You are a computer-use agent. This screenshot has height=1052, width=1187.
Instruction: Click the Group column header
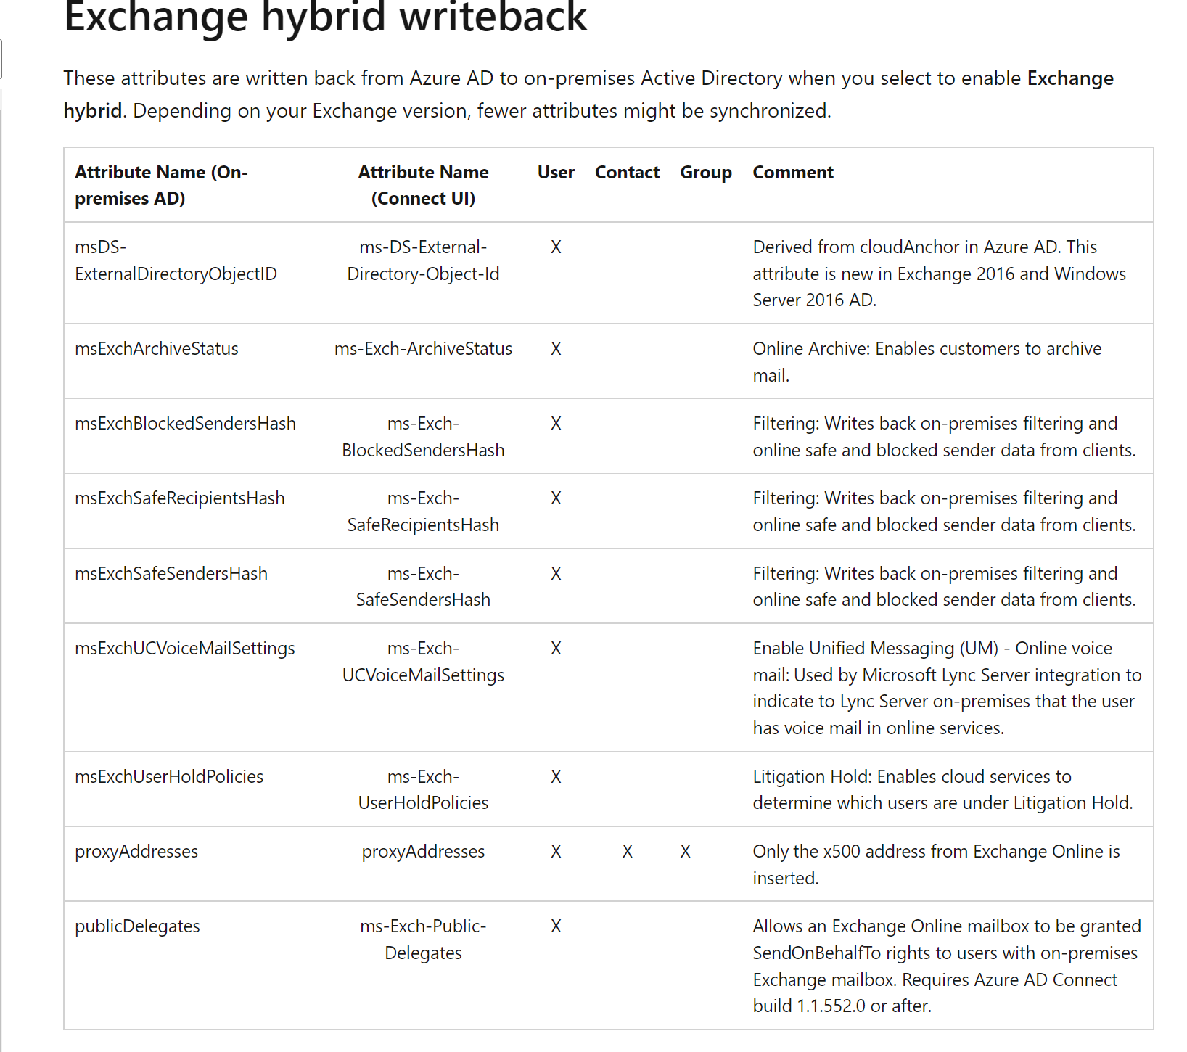(x=706, y=172)
